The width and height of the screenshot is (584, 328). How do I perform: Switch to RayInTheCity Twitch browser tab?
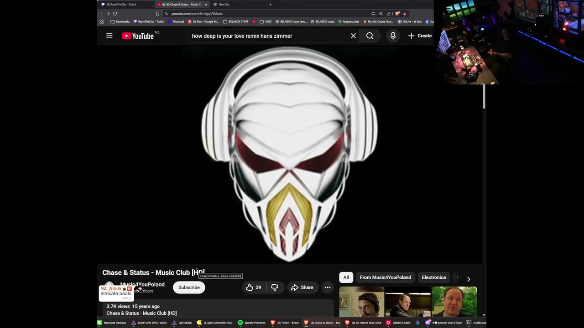click(123, 5)
